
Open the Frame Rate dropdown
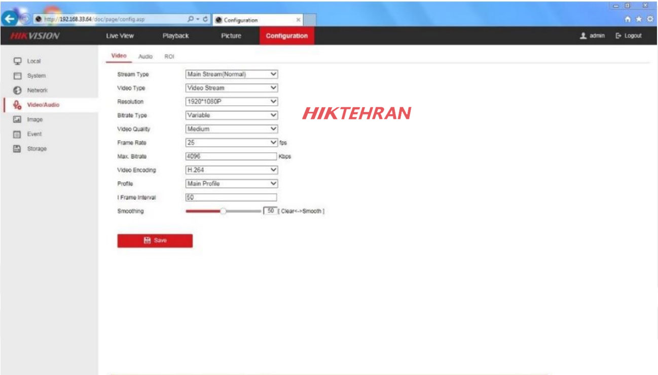[x=232, y=143]
